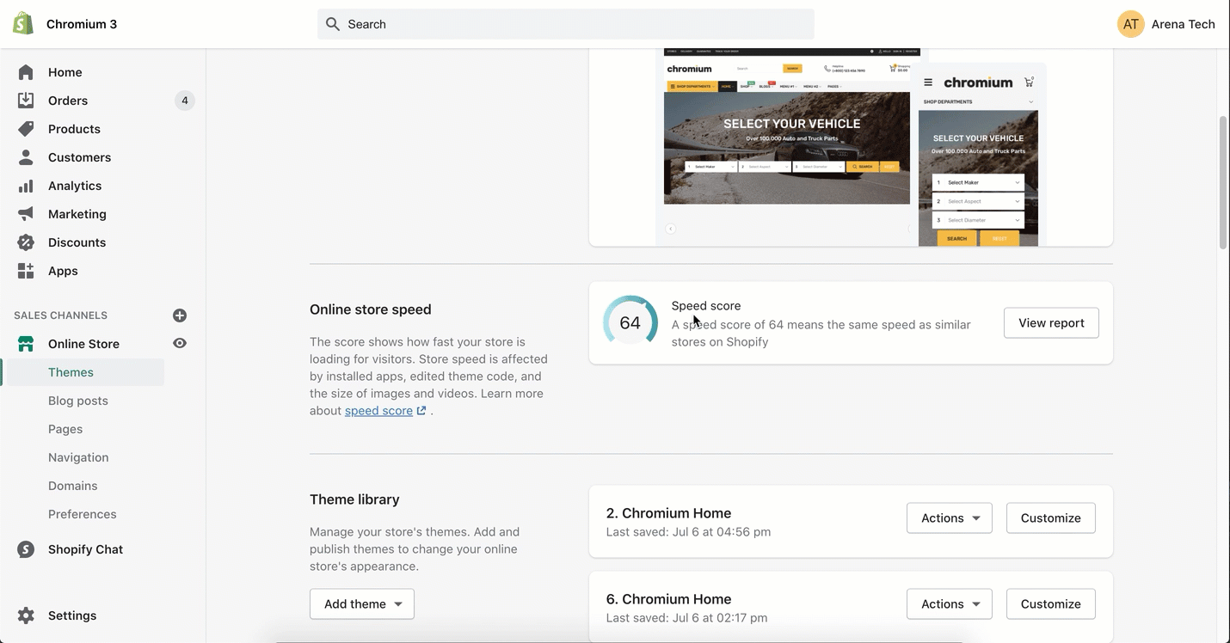
Task: Open Domains settings
Action: point(73,486)
